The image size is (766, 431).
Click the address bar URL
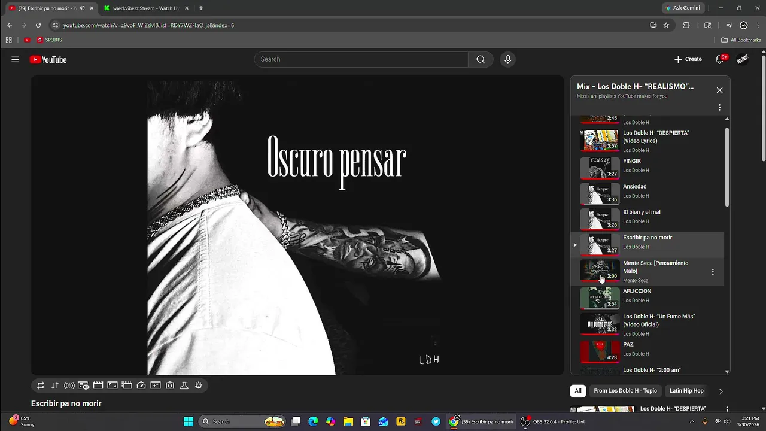pyautogui.click(x=149, y=25)
